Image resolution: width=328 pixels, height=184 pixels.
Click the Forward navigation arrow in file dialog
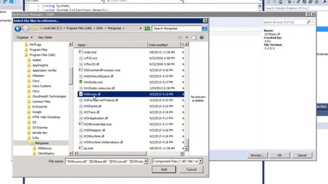point(26,29)
